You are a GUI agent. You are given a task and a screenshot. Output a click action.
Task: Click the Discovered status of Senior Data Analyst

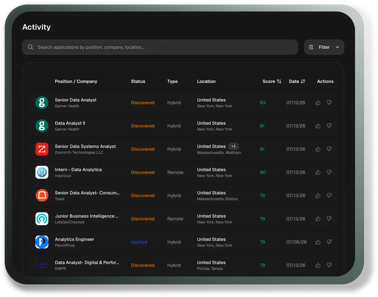click(143, 103)
